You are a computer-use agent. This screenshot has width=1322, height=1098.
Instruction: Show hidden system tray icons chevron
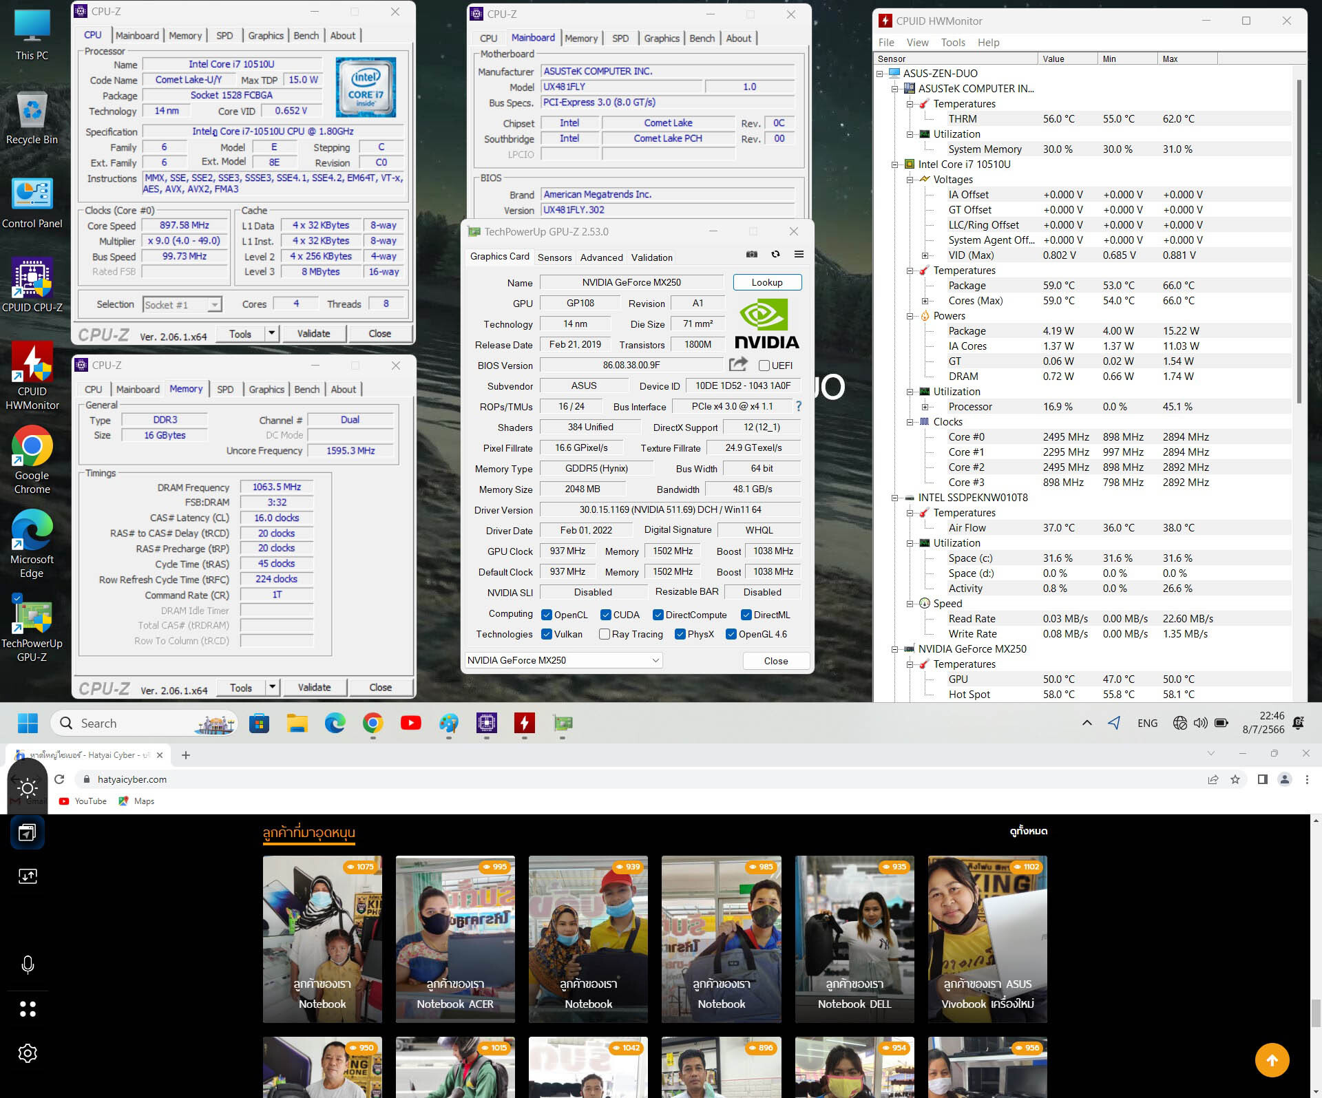[1087, 723]
